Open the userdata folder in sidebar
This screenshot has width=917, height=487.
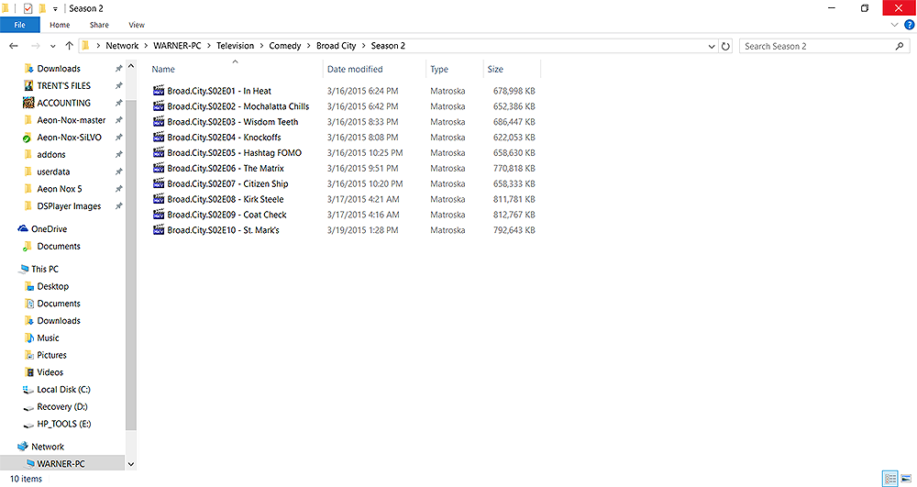tap(53, 172)
